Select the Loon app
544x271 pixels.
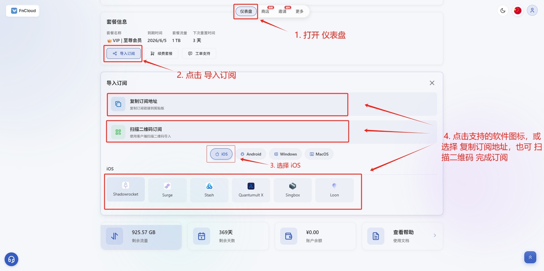334,190
